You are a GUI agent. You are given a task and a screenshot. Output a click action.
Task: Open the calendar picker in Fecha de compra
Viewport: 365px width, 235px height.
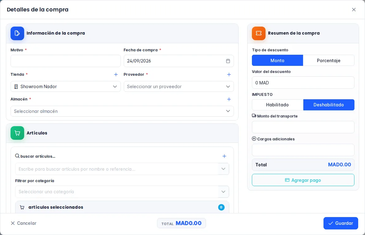coord(228,61)
